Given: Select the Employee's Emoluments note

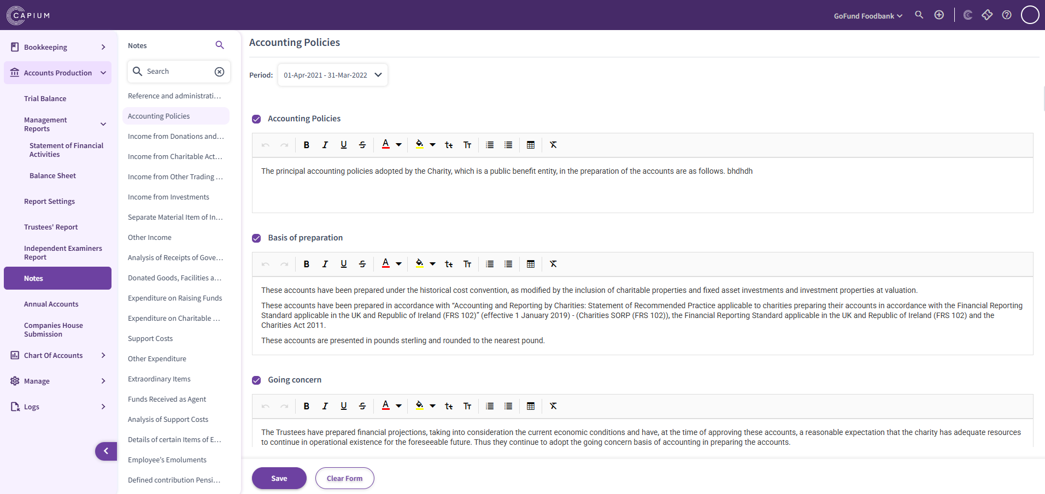Looking at the screenshot, I should coord(167,460).
